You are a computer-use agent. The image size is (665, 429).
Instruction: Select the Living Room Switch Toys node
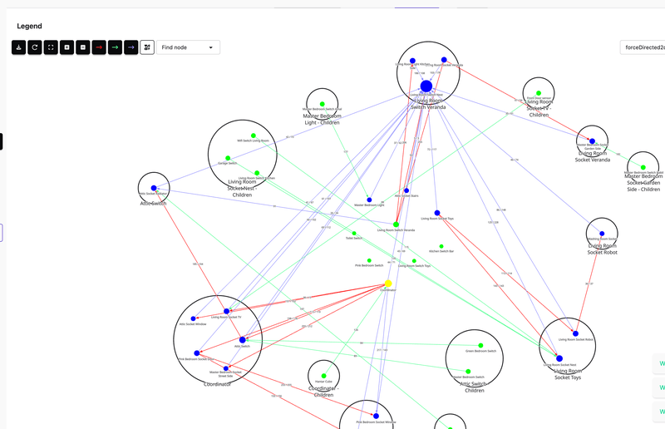pos(414,261)
